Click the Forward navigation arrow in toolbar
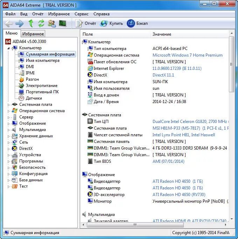This screenshot has height=239, width=238. click(20, 24)
